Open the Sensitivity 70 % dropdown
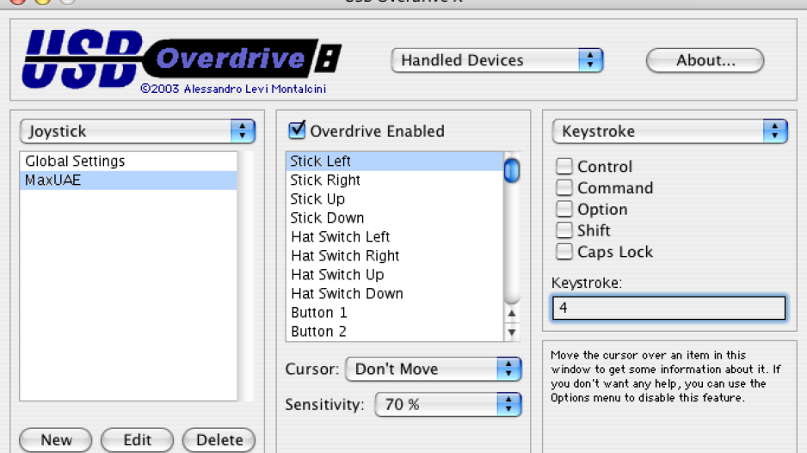 (x=447, y=405)
